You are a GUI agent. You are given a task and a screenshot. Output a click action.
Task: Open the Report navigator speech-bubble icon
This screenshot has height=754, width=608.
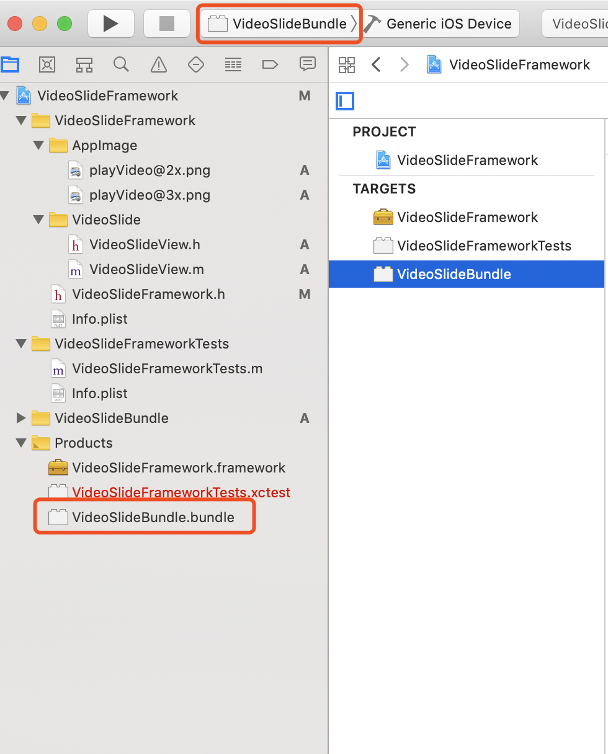tap(307, 64)
